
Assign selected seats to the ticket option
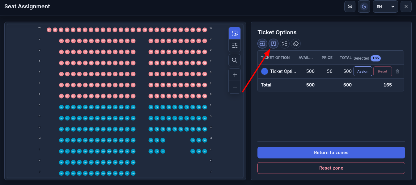tap(363, 71)
